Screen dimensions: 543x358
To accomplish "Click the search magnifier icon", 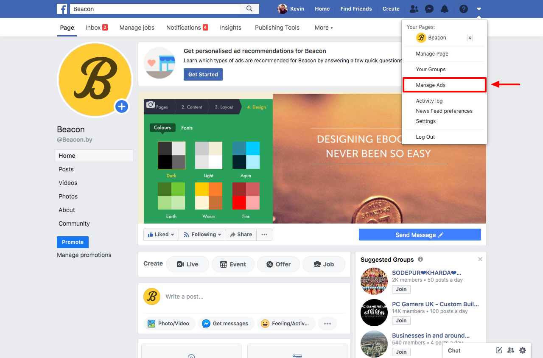I will [249, 8].
